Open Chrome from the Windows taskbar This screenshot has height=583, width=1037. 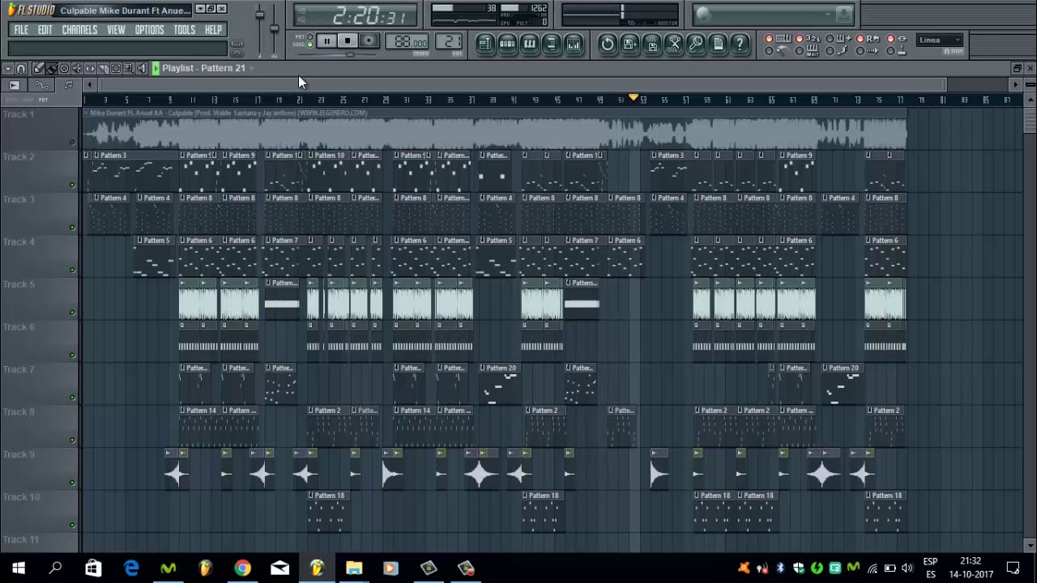(x=242, y=568)
